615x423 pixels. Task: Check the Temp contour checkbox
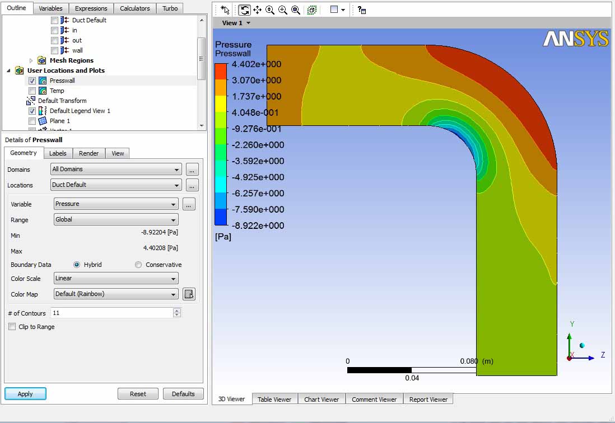(32, 91)
